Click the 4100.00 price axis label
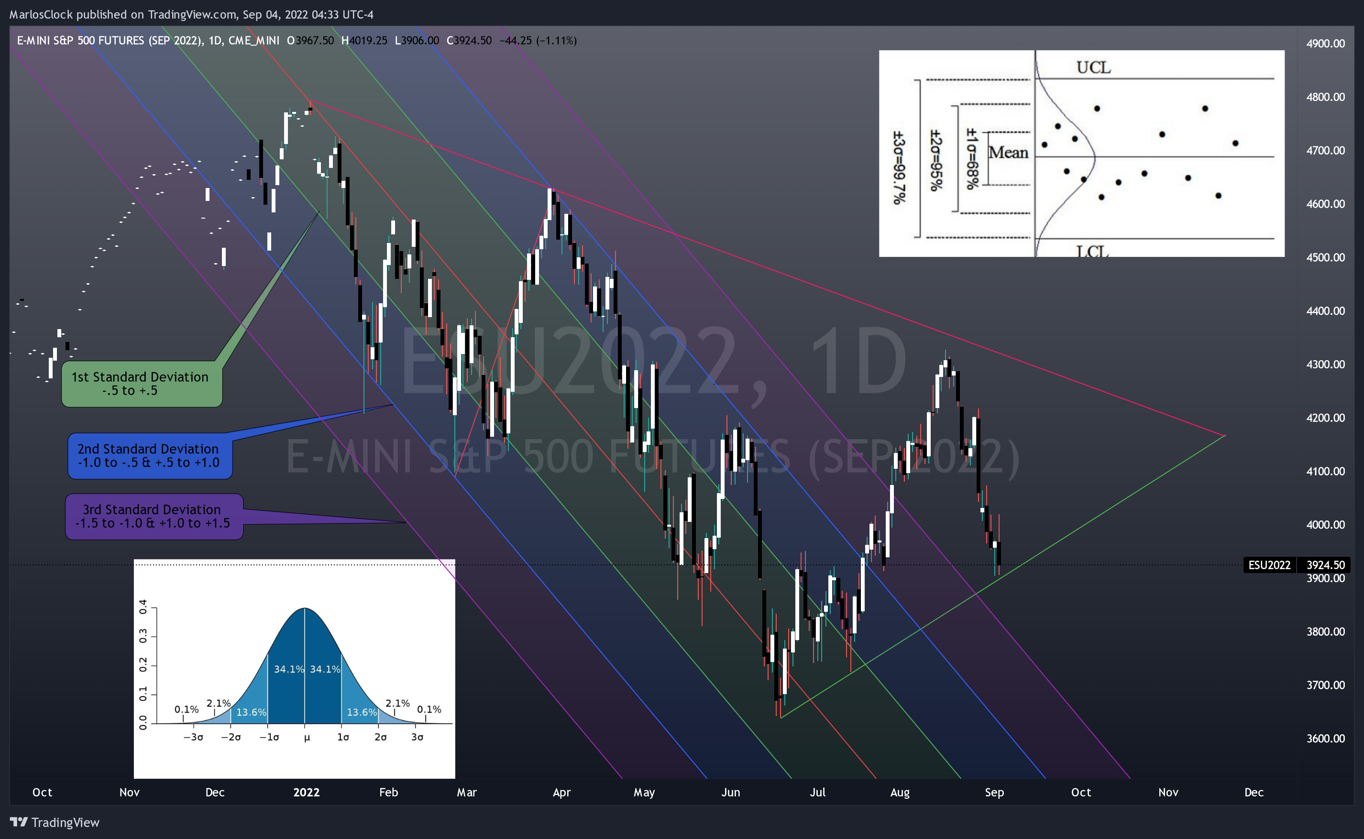Viewport: 1364px width, 839px height. click(x=1325, y=471)
